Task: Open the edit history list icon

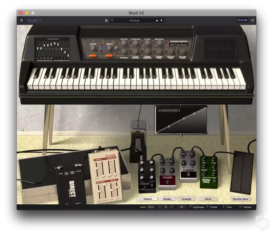Action: tap(166, 207)
